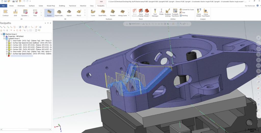Choose the Swarf Milling toolpath
Viewport: 261px width, 133px height.
click(103, 13)
